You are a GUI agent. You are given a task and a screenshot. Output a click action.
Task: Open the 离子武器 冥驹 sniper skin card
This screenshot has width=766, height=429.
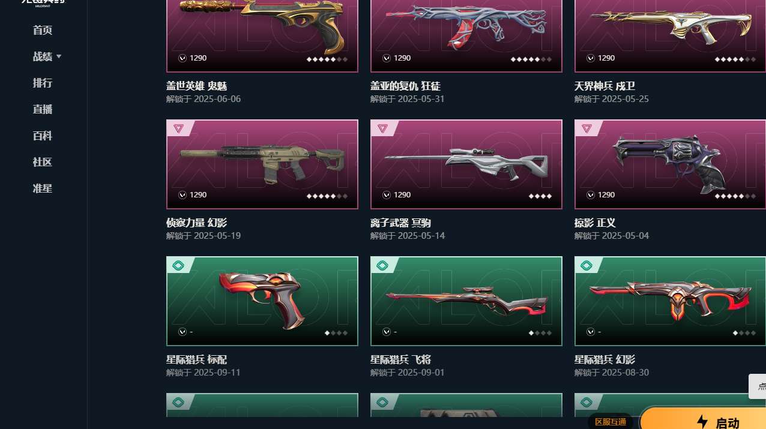coord(466,164)
